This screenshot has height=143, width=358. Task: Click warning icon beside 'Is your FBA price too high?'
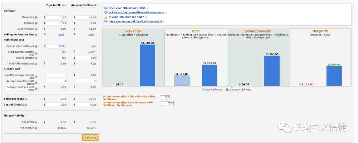click(106, 17)
